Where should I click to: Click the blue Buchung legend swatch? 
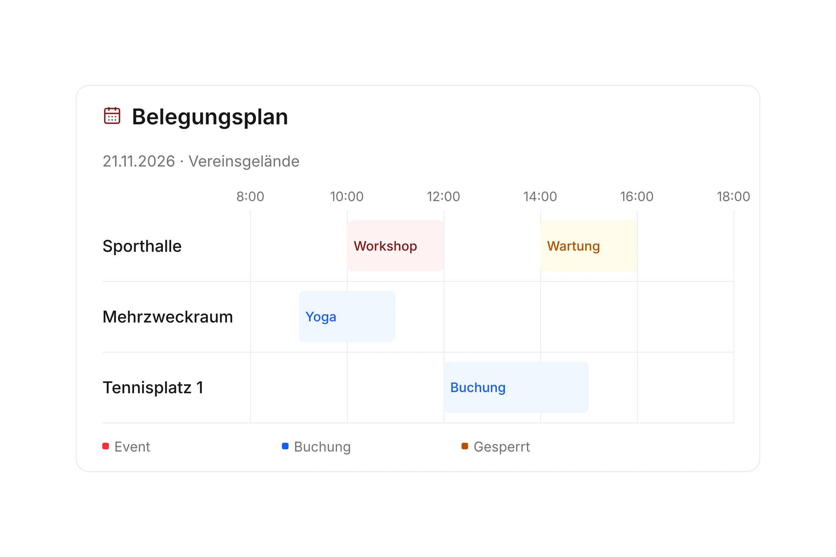click(285, 446)
